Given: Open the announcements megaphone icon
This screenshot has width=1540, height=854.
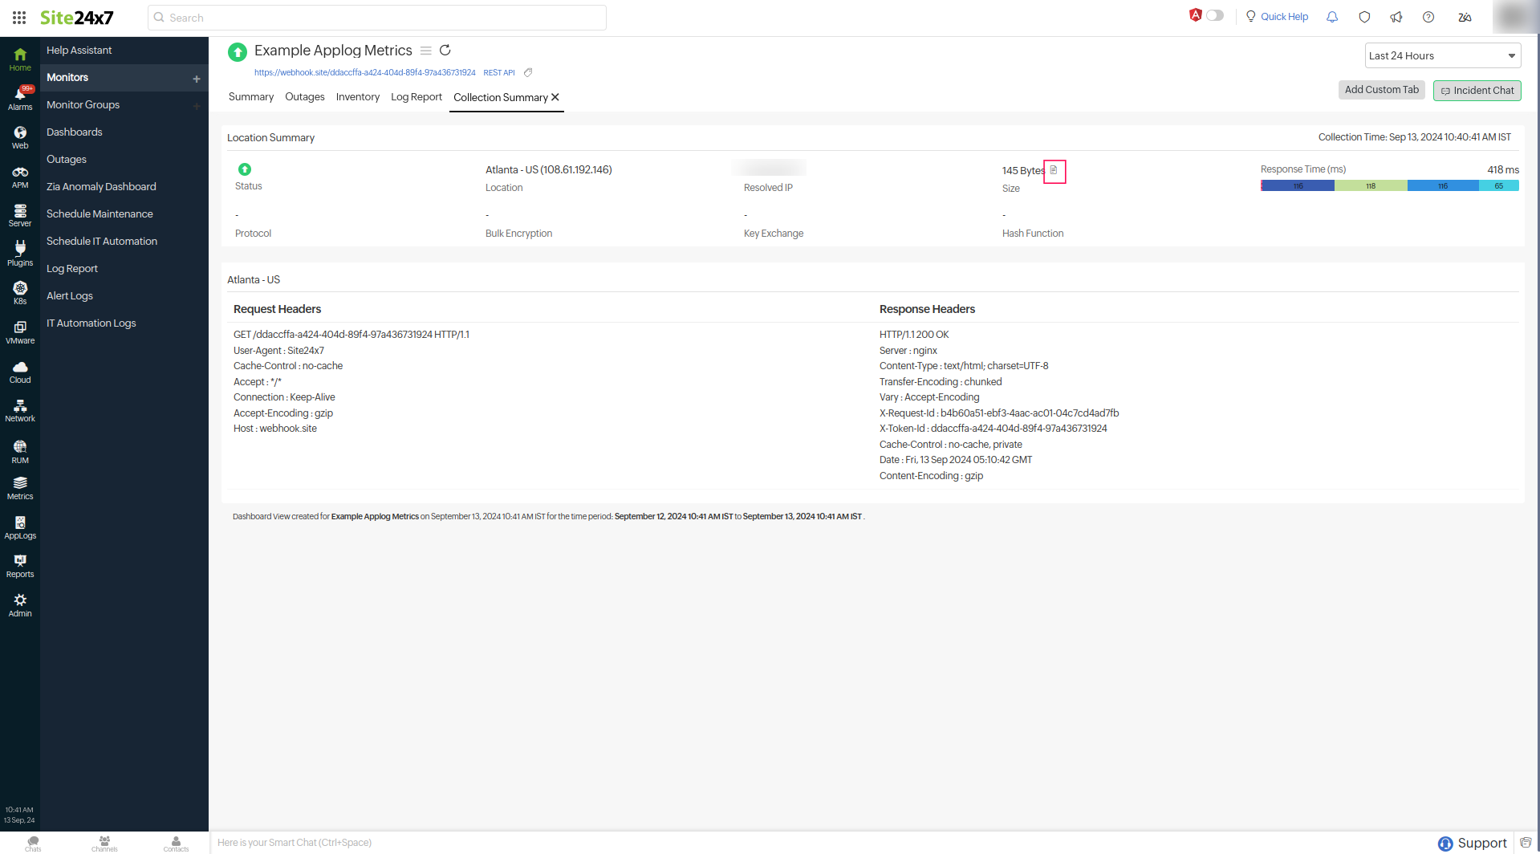Looking at the screenshot, I should pyautogui.click(x=1396, y=17).
